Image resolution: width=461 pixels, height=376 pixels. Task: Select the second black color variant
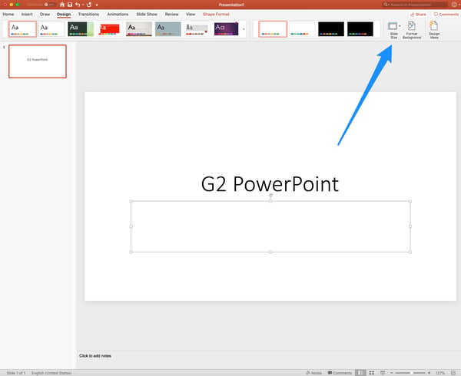pos(360,28)
